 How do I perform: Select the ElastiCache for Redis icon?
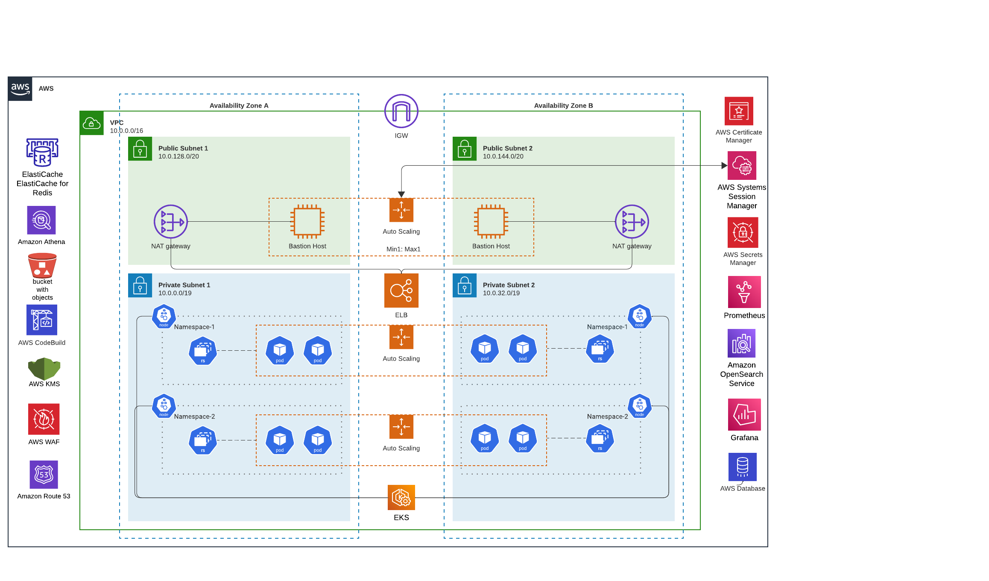[x=42, y=153]
